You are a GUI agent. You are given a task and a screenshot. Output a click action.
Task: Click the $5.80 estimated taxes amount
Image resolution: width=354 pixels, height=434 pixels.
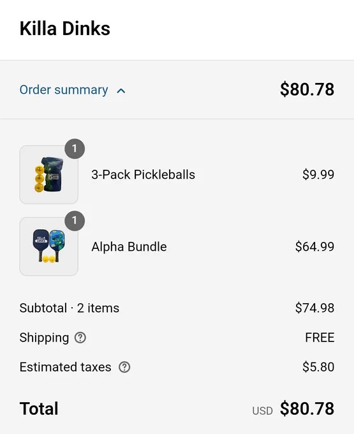tap(318, 367)
